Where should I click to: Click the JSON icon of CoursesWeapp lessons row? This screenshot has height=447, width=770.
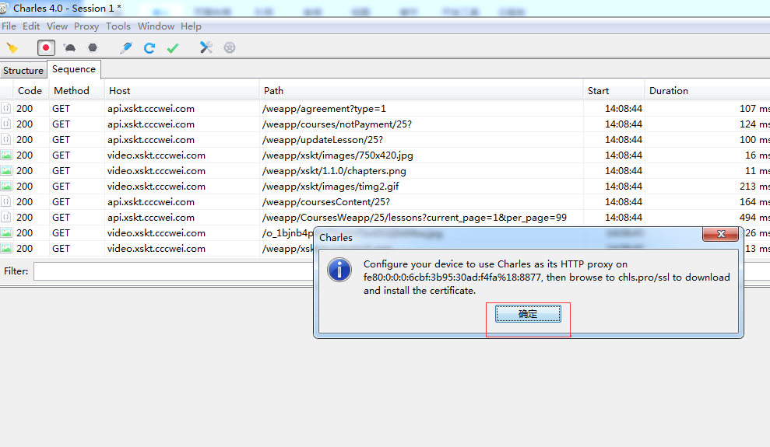point(6,218)
